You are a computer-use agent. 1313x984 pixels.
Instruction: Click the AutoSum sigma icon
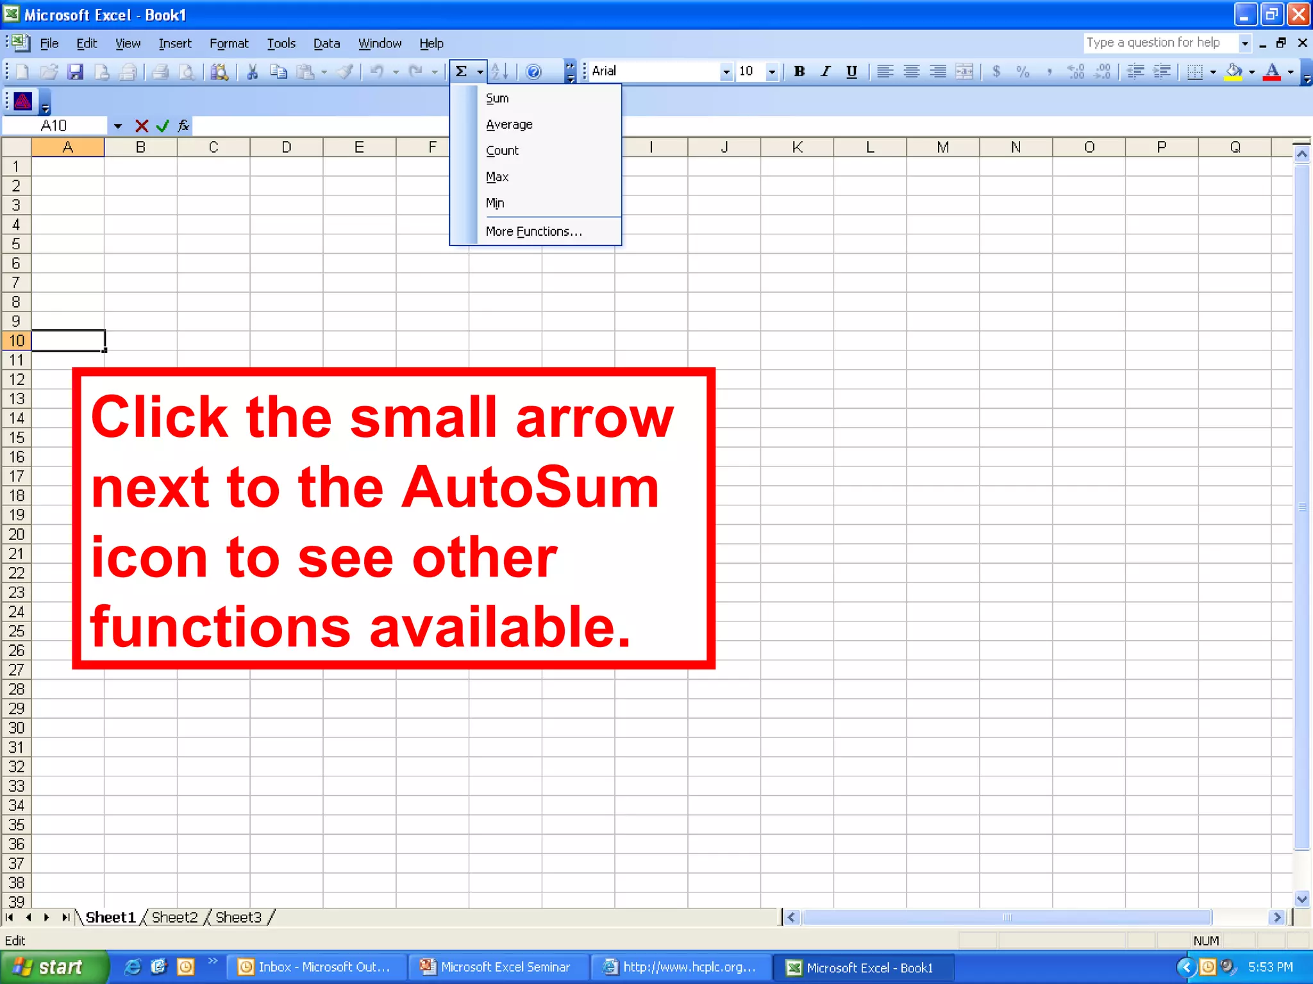pyautogui.click(x=461, y=72)
